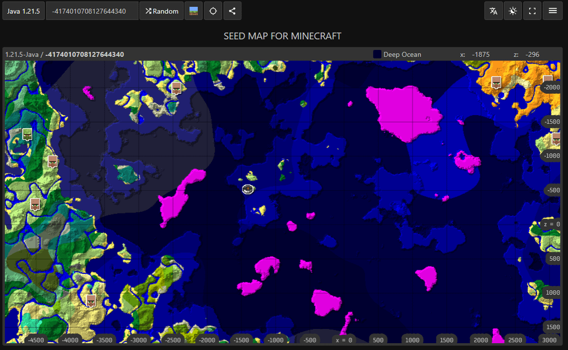This screenshot has width=568, height=350.
Task: Click the Random seed shuffle button
Action: [161, 11]
